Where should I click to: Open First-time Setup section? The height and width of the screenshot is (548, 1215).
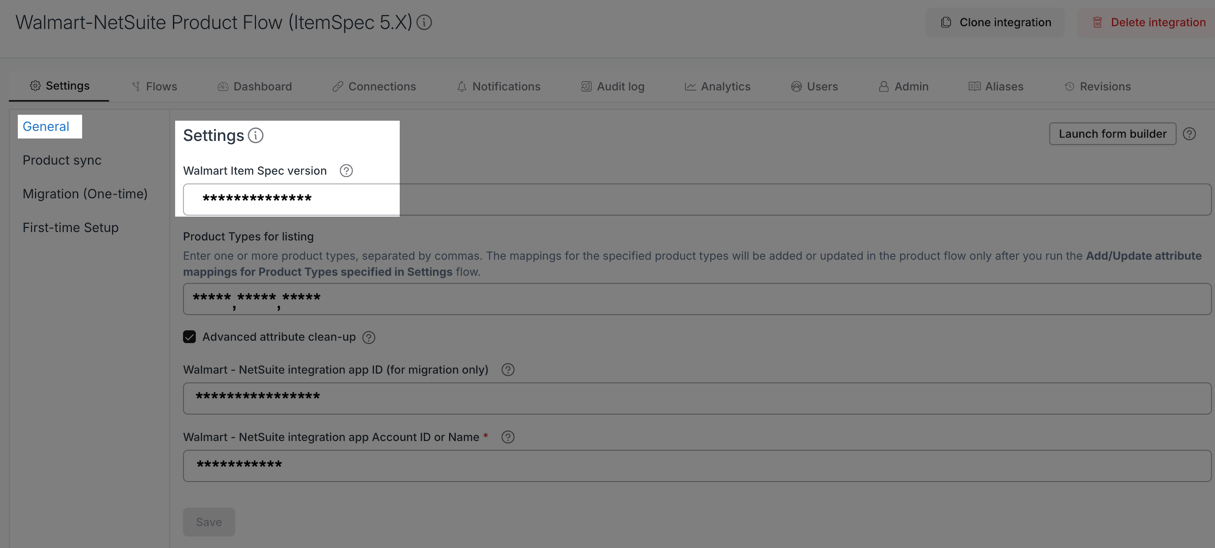pyautogui.click(x=71, y=228)
